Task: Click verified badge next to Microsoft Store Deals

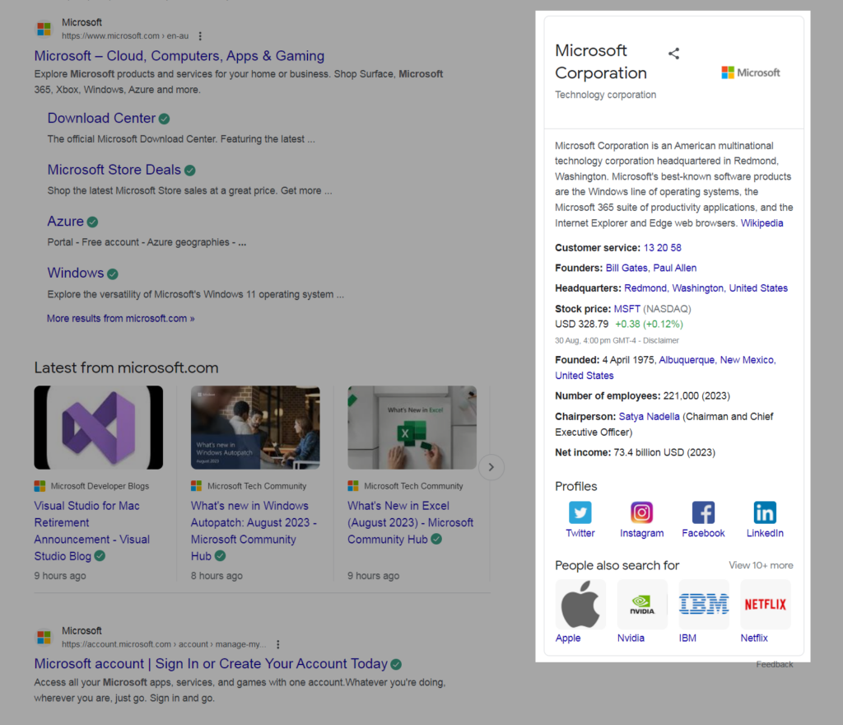Action: point(190,171)
